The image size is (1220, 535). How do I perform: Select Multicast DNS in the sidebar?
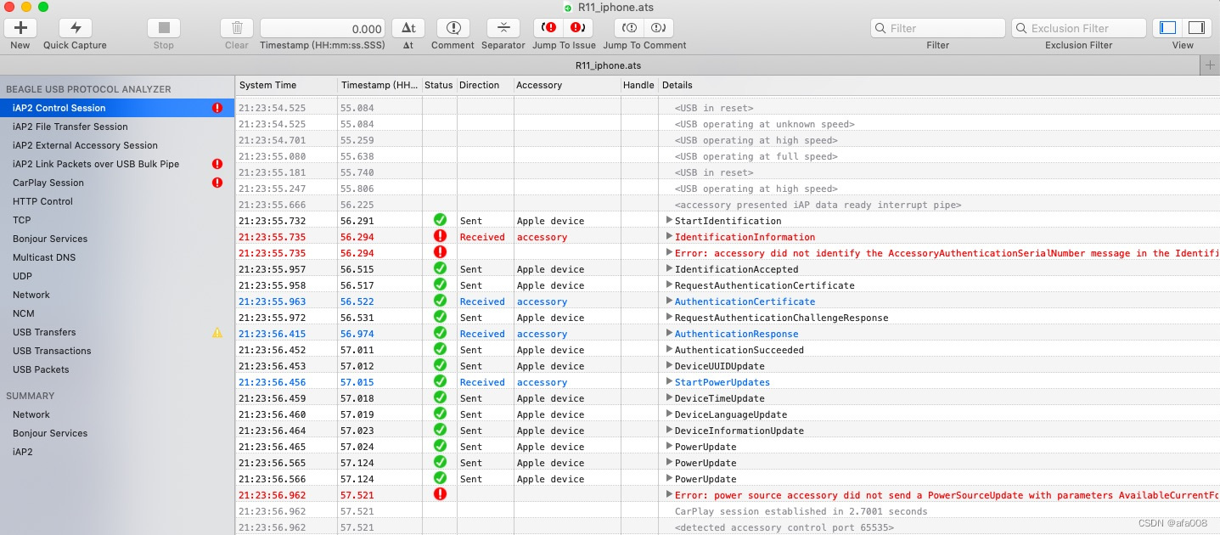click(117, 257)
